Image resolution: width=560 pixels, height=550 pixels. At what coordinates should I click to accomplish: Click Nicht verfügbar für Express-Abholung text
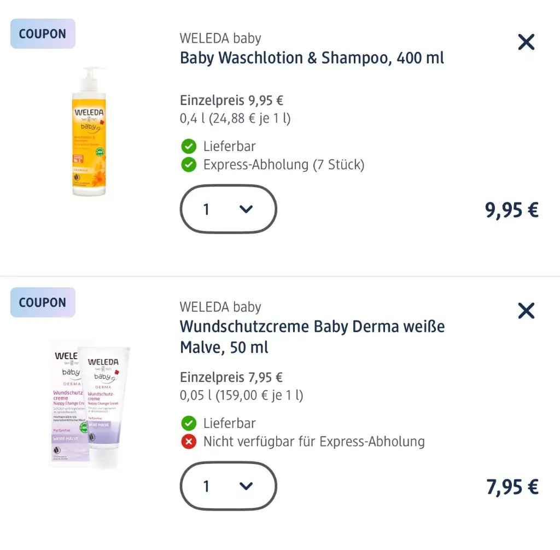click(314, 442)
